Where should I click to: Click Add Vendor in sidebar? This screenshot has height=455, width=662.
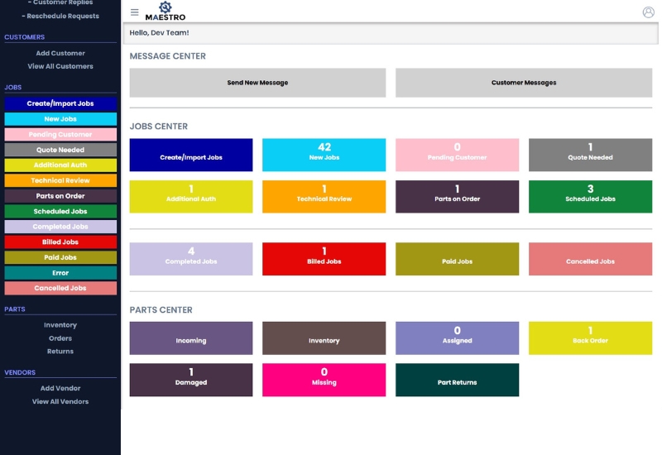click(x=60, y=388)
